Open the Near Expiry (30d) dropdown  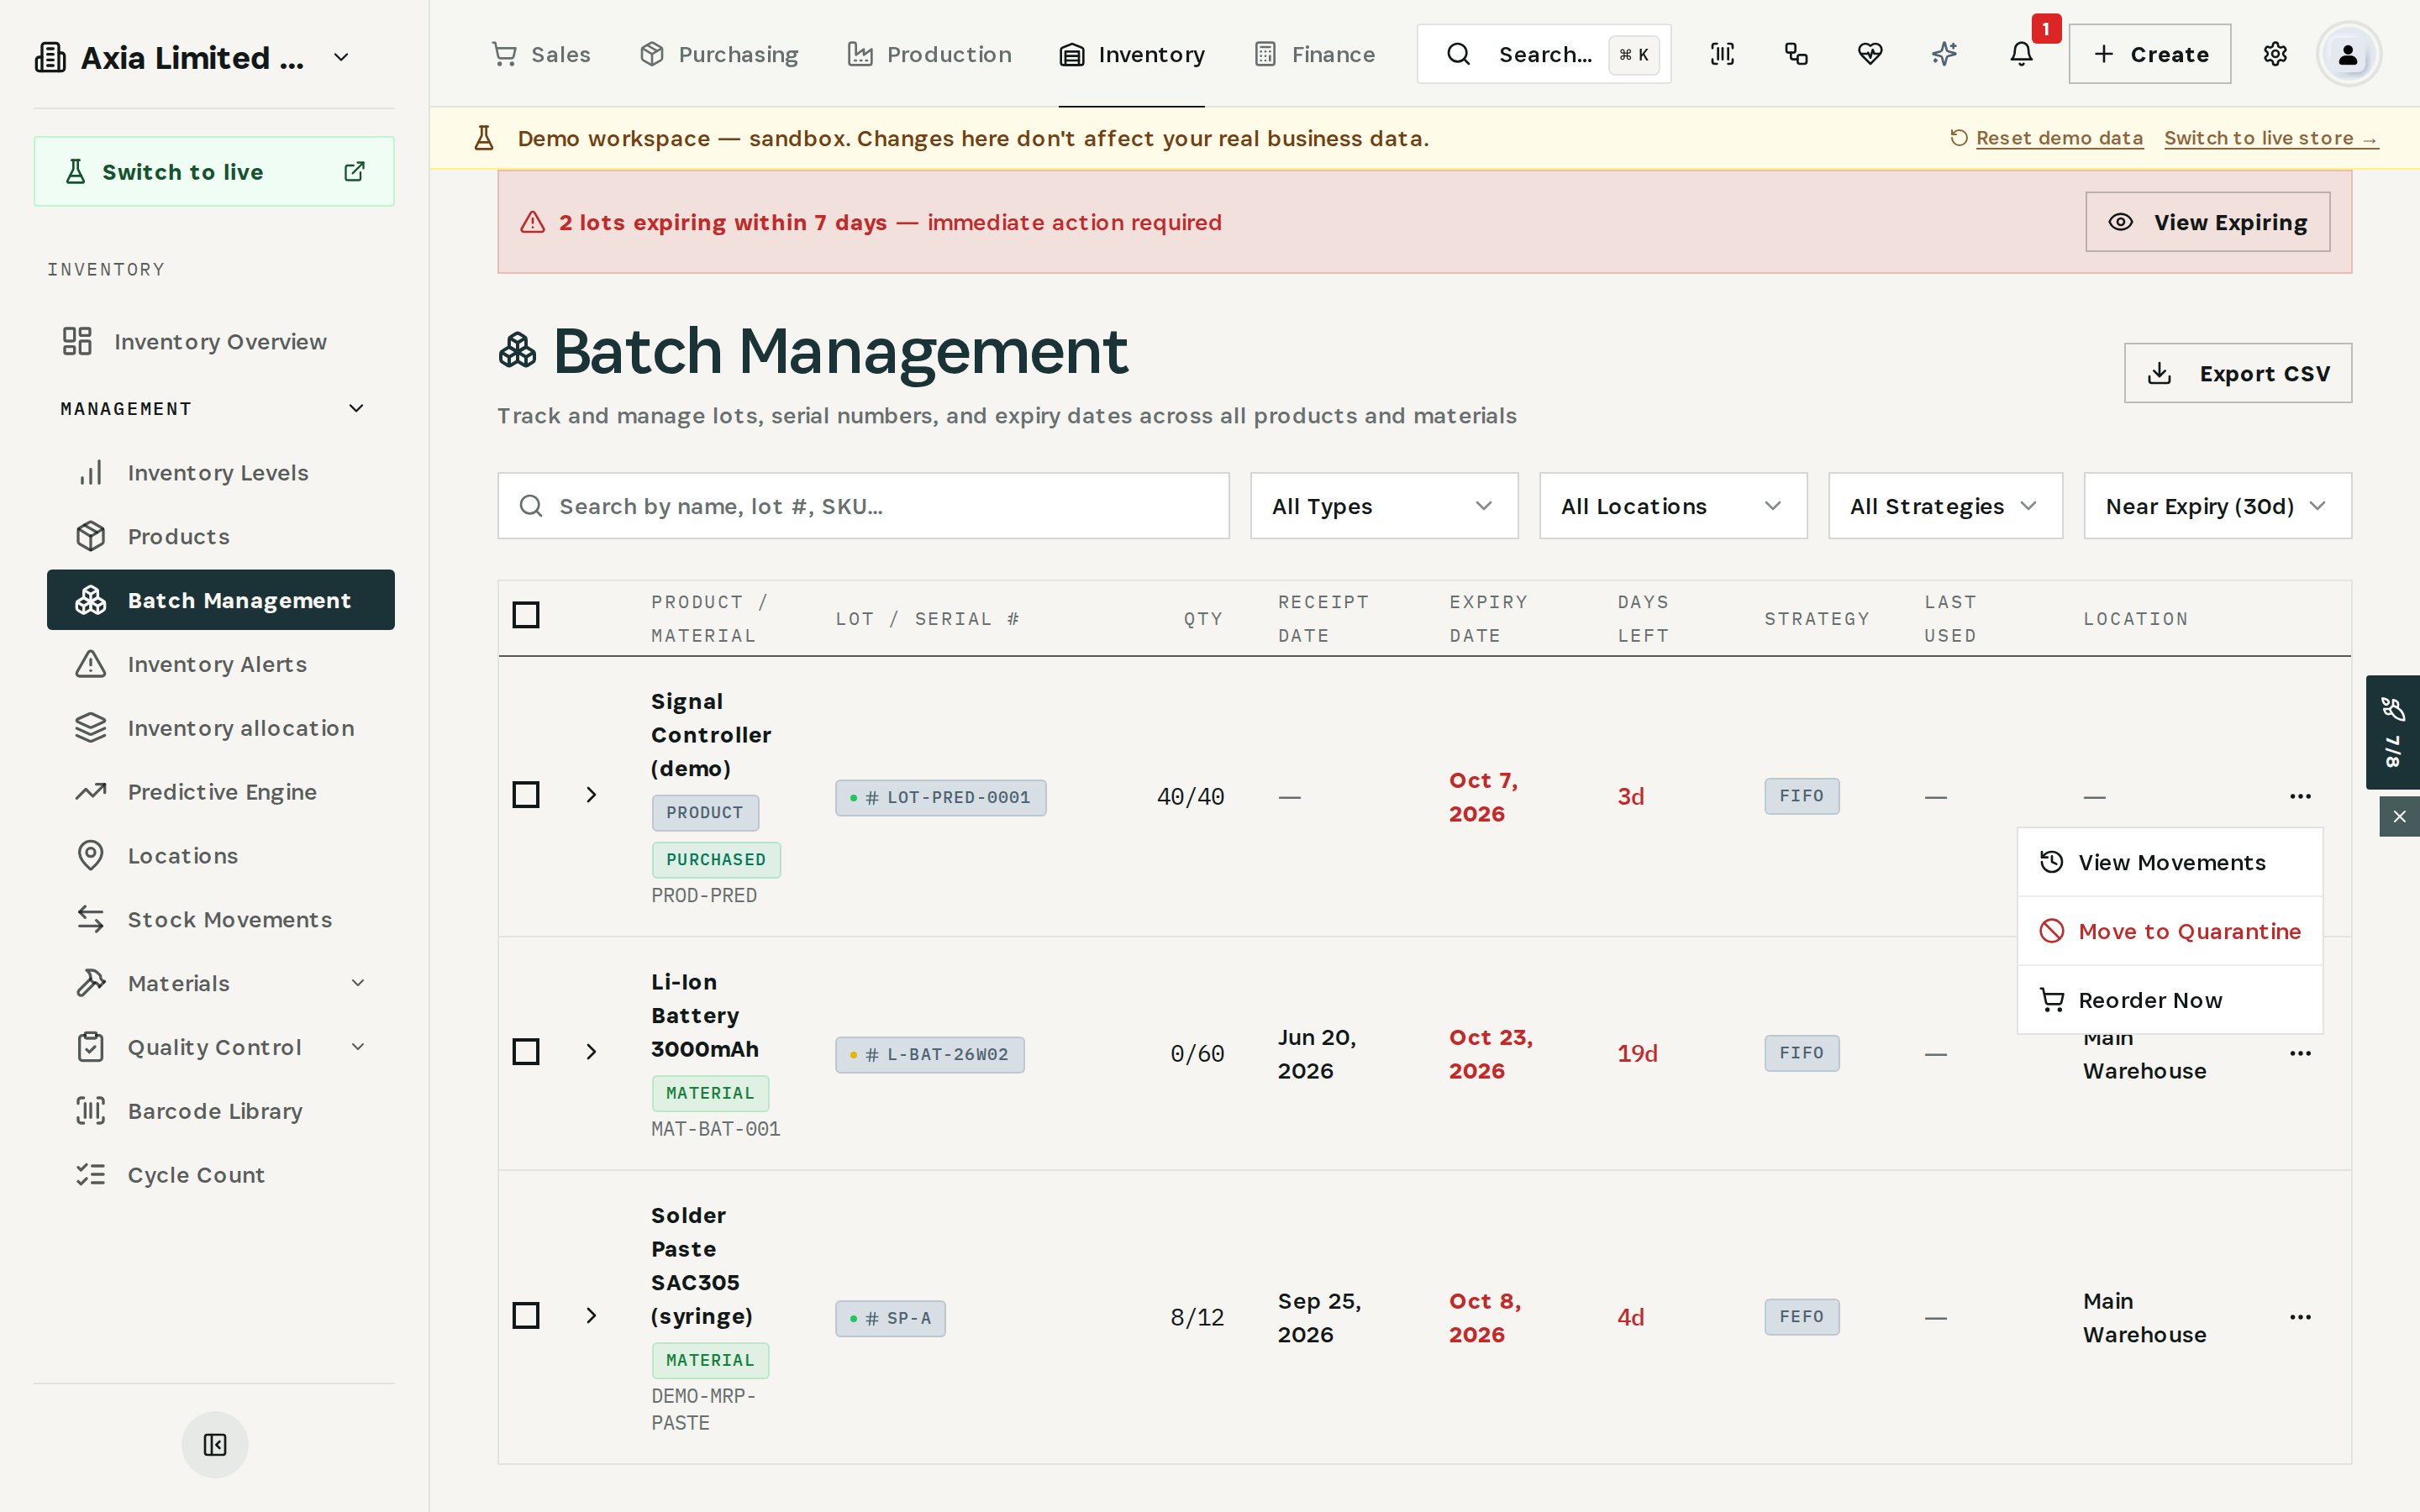click(x=2217, y=506)
